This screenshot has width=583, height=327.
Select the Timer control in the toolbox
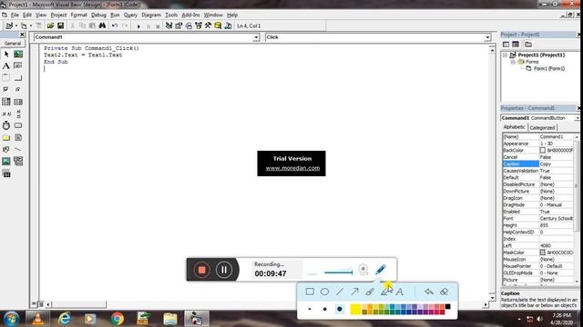coord(6,125)
